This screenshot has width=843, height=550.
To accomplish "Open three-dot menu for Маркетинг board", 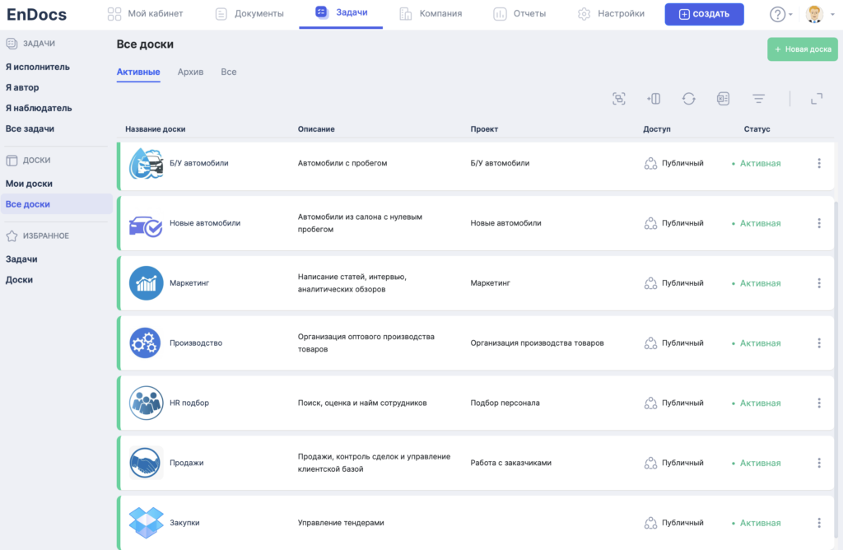I will [x=819, y=283].
